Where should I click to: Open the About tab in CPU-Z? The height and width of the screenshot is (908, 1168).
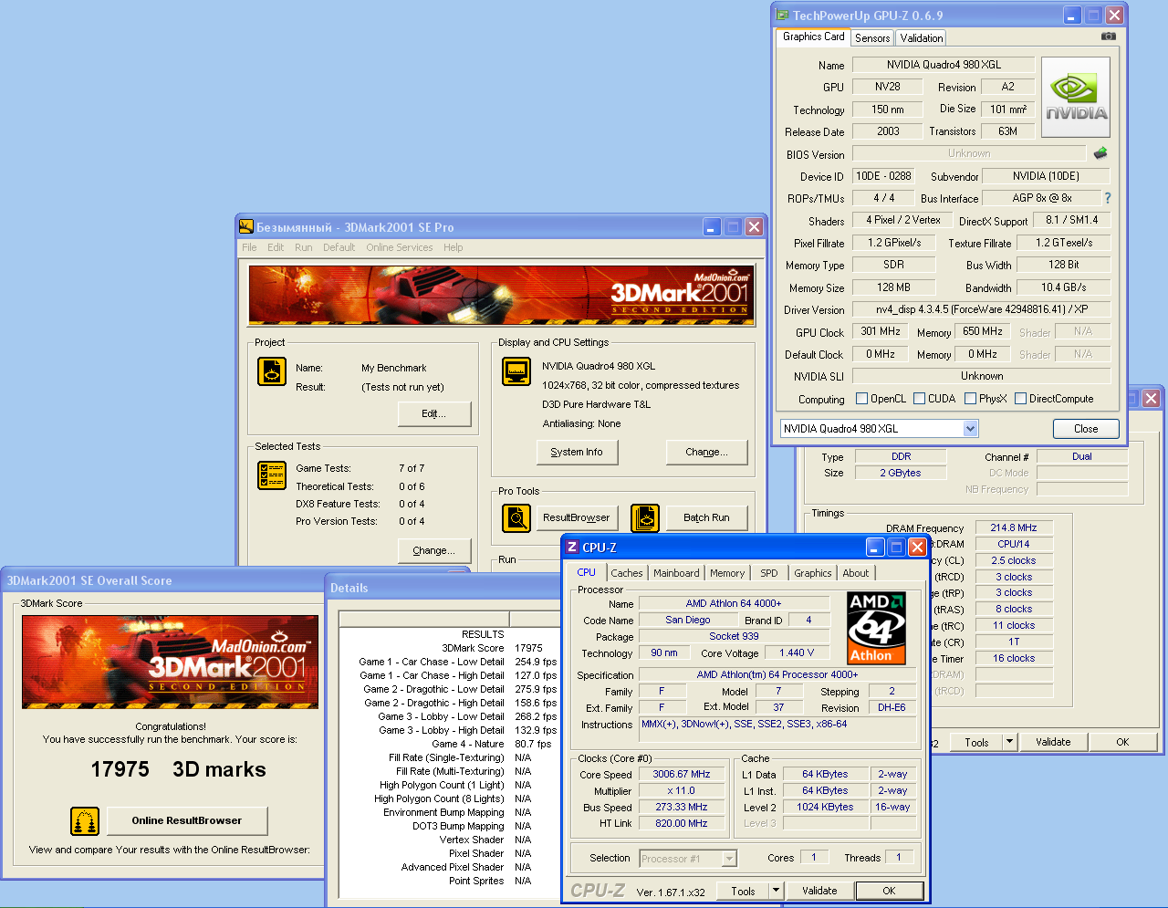pyautogui.click(x=856, y=573)
